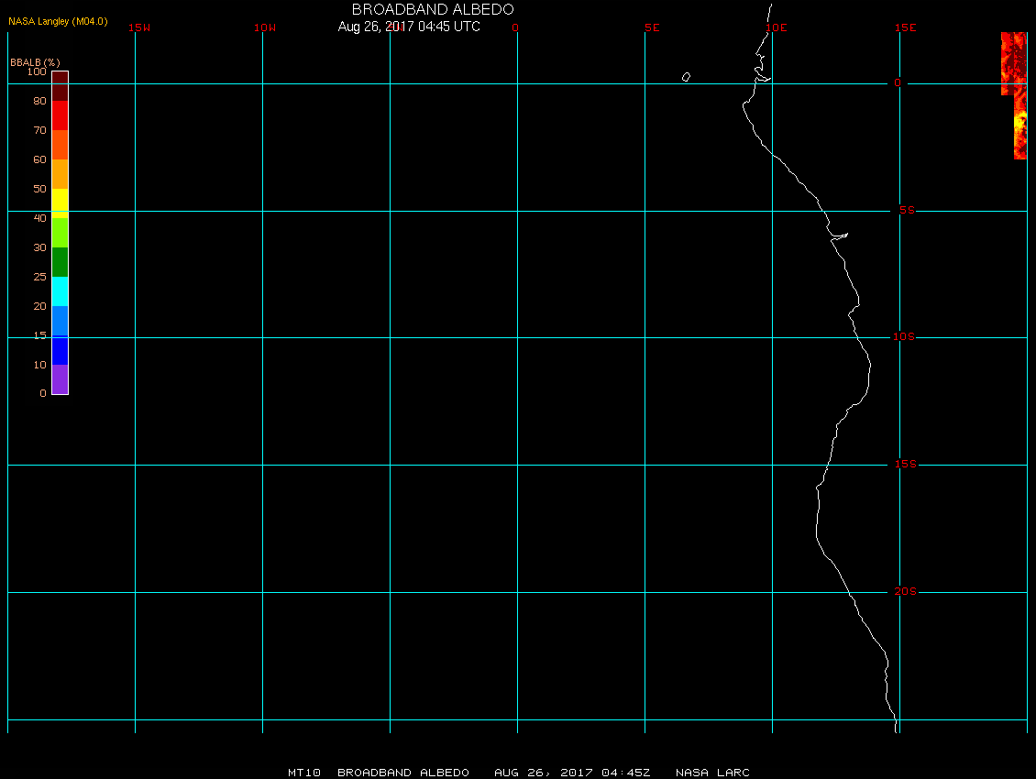Click the legend value '20'
This screenshot has width=1036, height=779.
click(x=40, y=306)
